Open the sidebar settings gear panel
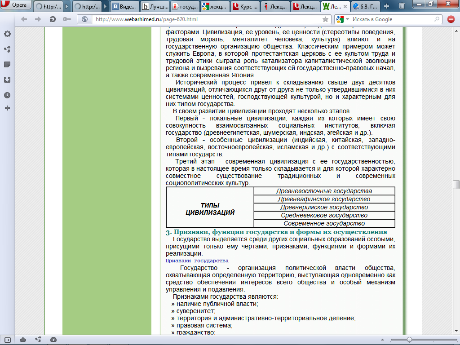This screenshot has height=345, width=460. point(7,34)
